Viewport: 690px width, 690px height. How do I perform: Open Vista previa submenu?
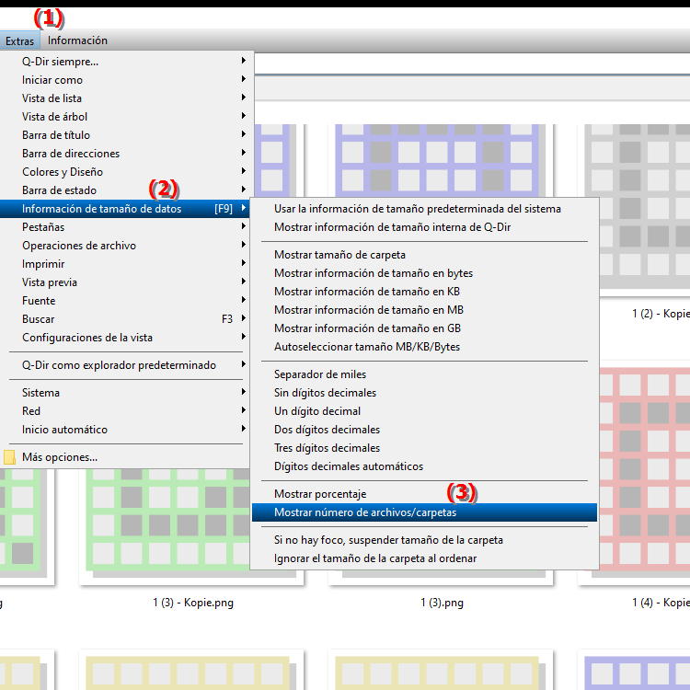[x=127, y=282]
